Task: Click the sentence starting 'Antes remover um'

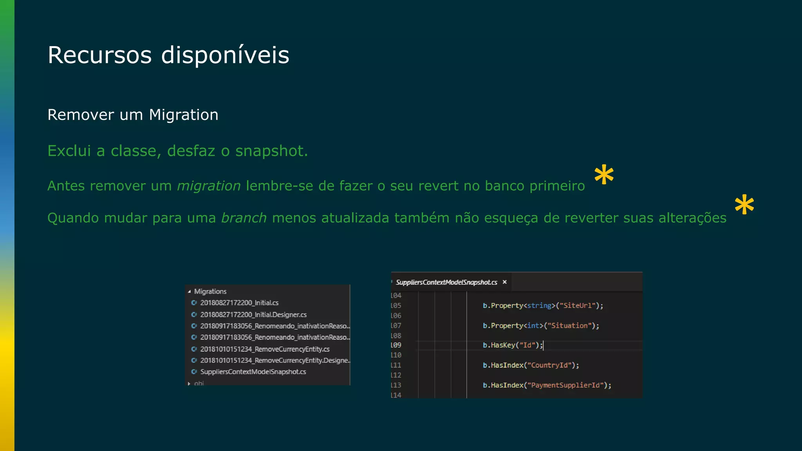Action: tap(316, 186)
